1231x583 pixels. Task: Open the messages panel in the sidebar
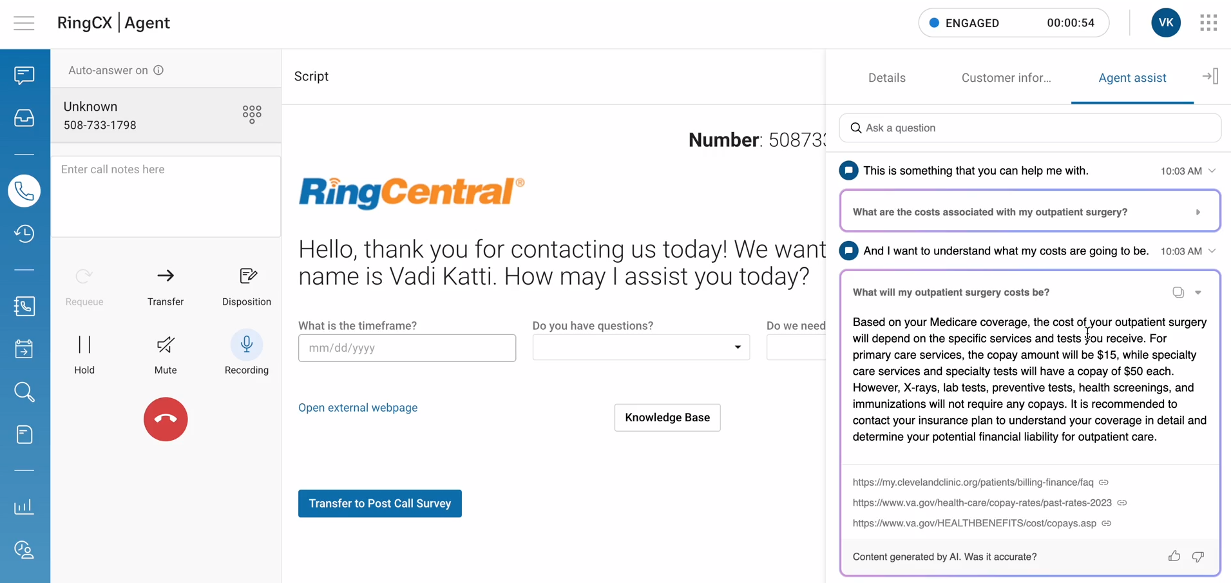pos(24,75)
